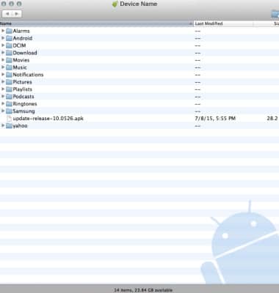Select the update-release-10.0526.apk file name
The image size is (279, 293).
tap(48, 119)
